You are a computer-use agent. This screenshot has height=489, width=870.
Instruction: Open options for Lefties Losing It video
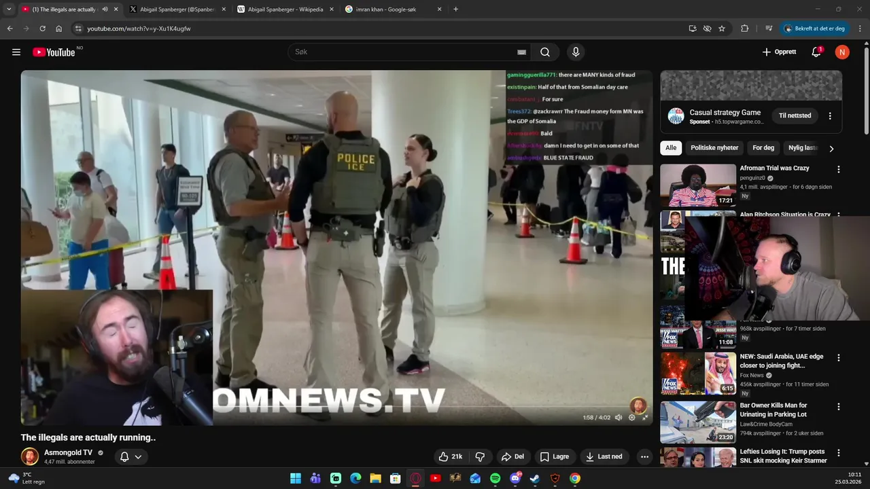point(838,453)
